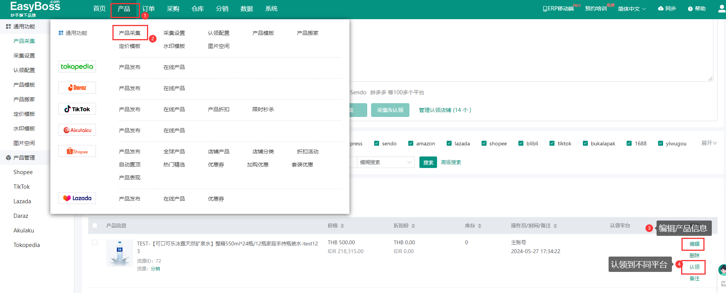
Task: Click the mineral water product thumbnail
Action: click(119, 253)
